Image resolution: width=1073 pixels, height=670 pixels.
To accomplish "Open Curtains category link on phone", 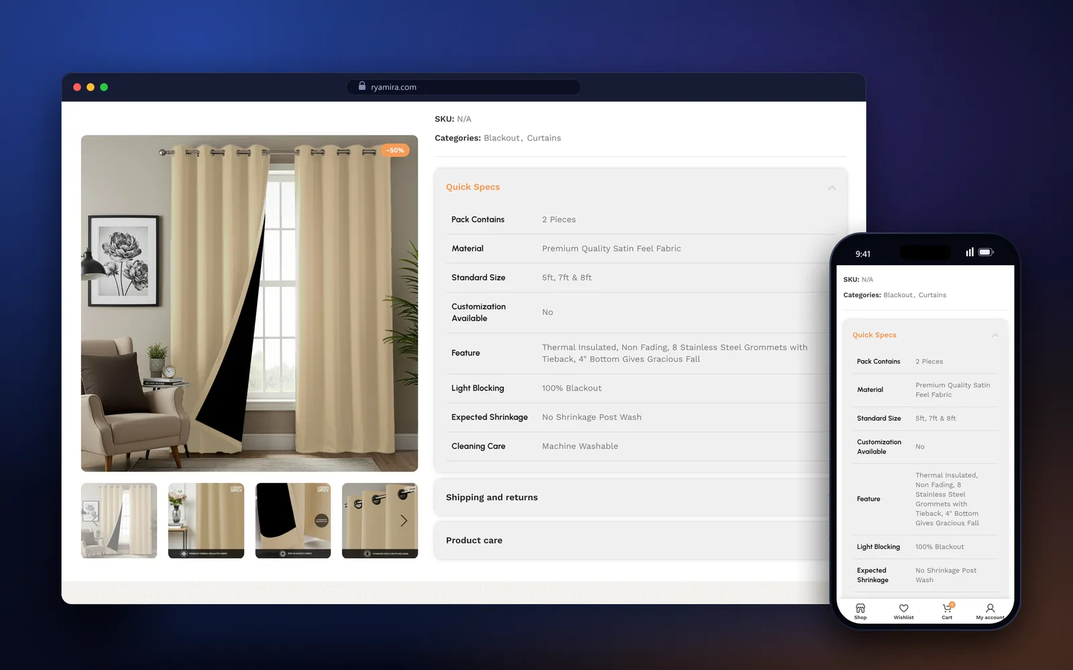I will 932,295.
